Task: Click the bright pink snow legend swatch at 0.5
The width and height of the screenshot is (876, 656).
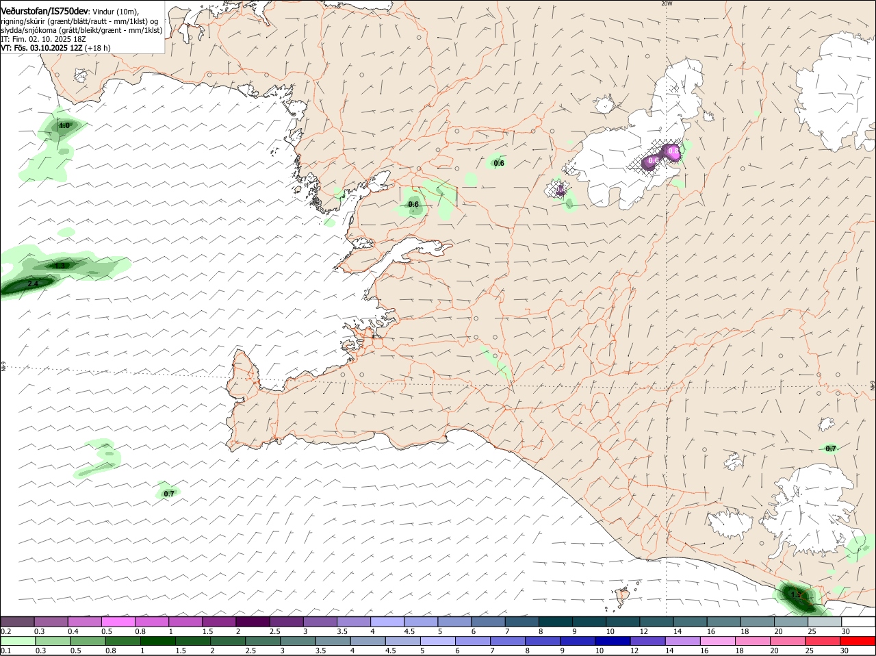Action: pos(118,622)
